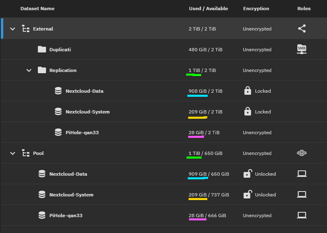Click the share role icon for External
Screen dimensions: 327x233
[x=302, y=28]
